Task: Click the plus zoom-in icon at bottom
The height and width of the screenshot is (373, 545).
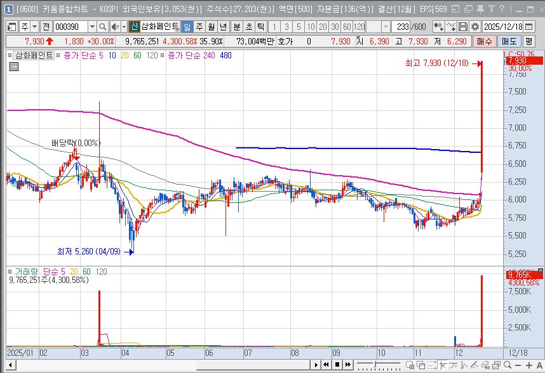Action: tap(529, 365)
